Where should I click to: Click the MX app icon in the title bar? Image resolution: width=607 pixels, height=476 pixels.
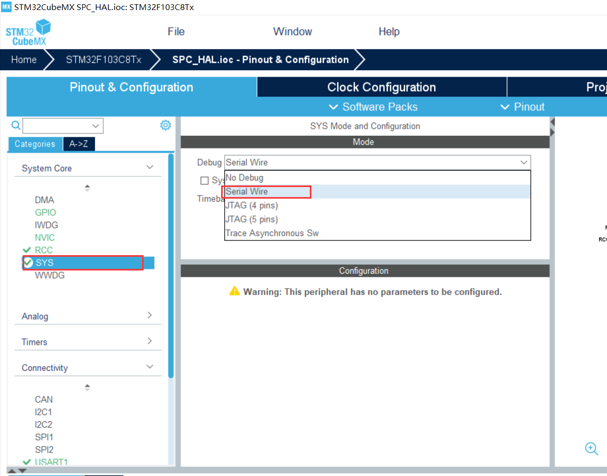pyautogui.click(x=6, y=6)
